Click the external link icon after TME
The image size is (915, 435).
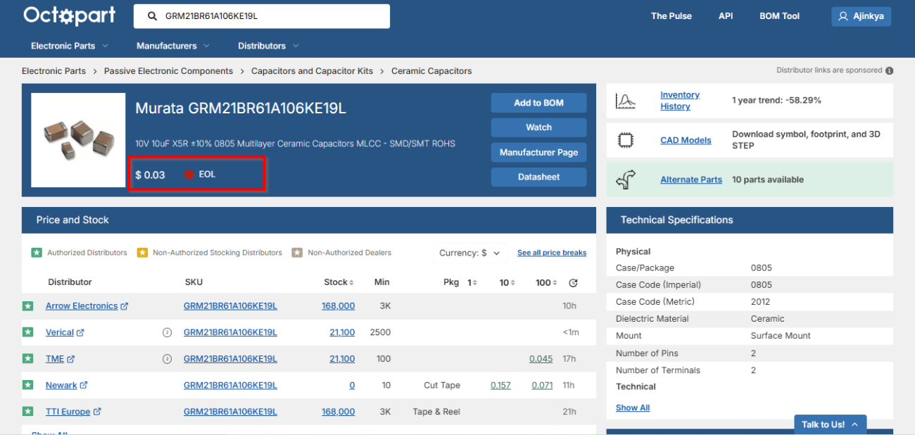coord(70,359)
